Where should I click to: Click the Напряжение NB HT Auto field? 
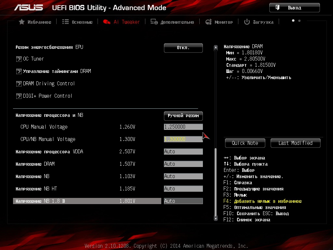tap(183, 188)
